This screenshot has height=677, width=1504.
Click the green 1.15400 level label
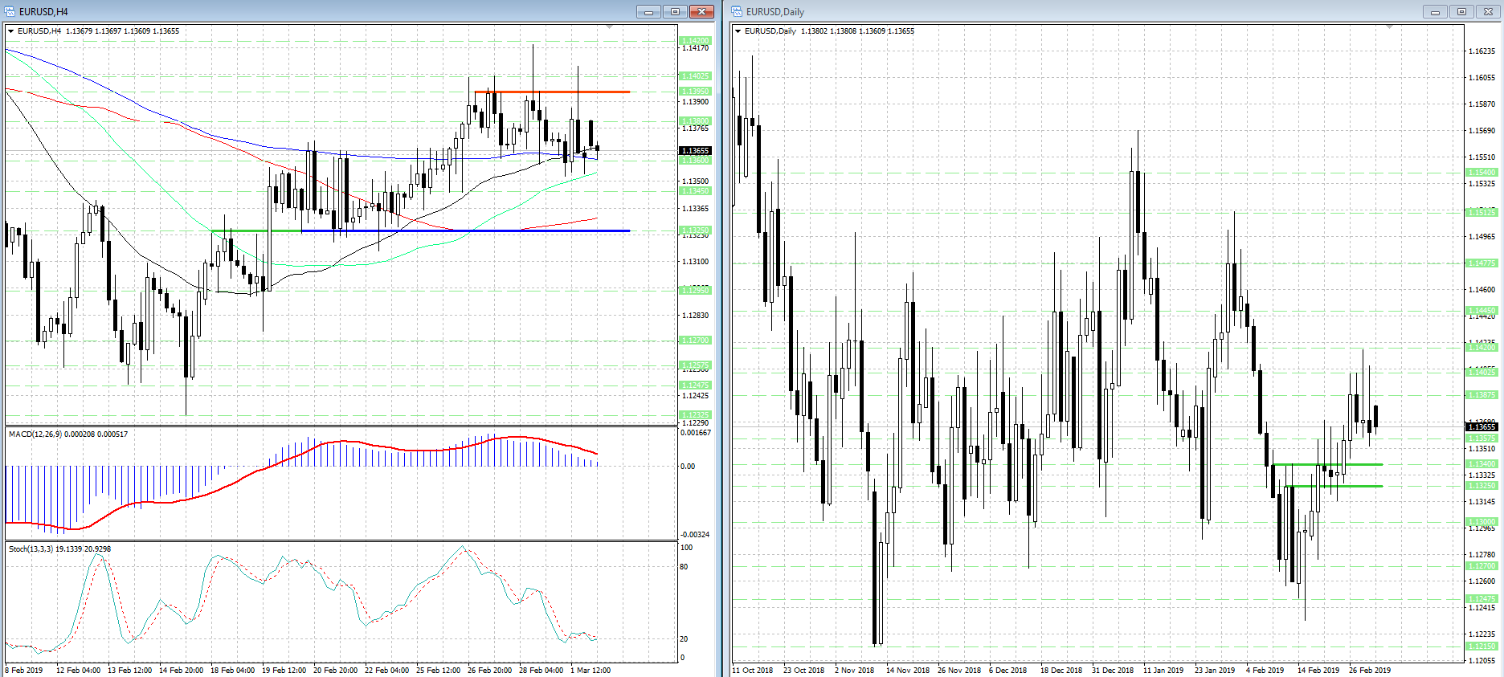tap(1482, 173)
